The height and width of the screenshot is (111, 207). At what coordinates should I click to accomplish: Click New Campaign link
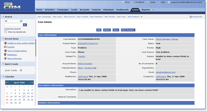tap(44, 17)
